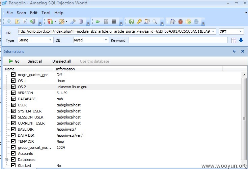The width and height of the screenshot is (248, 169).
Task: Open overflow arrow after stop icon toolbar
Action: pyautogui.click(x=121, y=24)
